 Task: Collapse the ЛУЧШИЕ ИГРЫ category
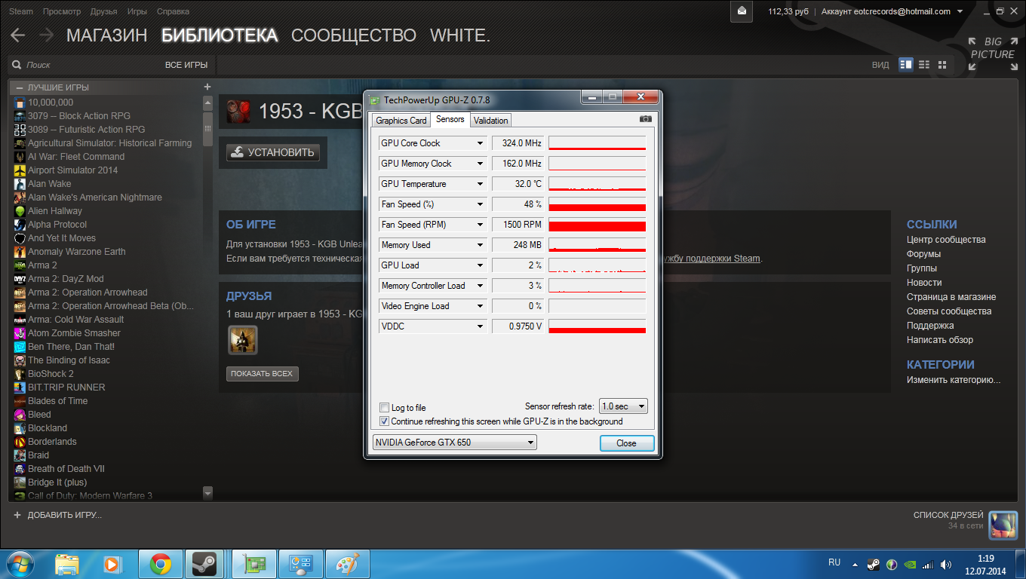(x=20, y=87)
